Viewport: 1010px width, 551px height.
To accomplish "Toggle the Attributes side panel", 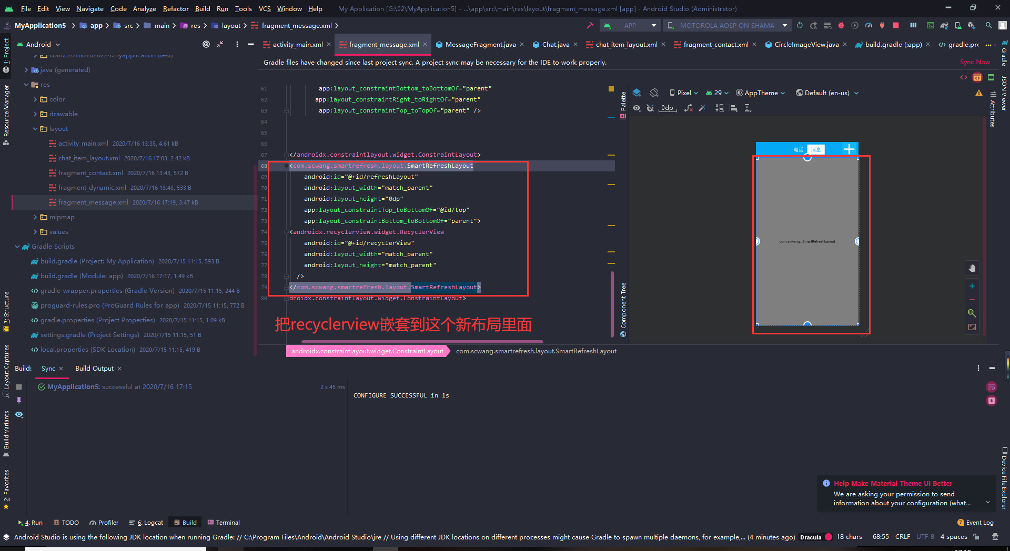I will coord(993,110).
